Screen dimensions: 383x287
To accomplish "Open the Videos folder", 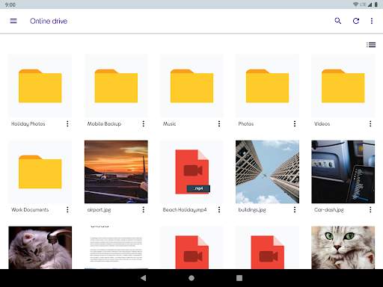I will click(x=343, y=86).
